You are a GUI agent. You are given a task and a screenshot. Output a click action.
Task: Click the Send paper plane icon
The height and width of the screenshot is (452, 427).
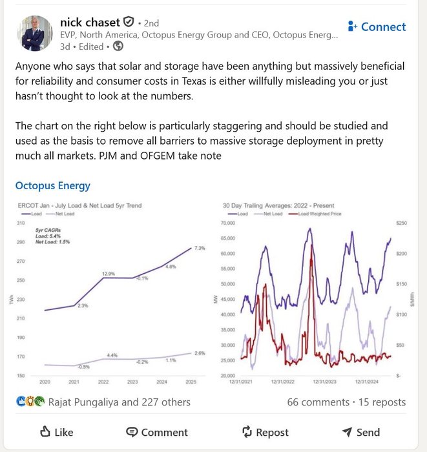pyautogui.click(x=347, y=432)
